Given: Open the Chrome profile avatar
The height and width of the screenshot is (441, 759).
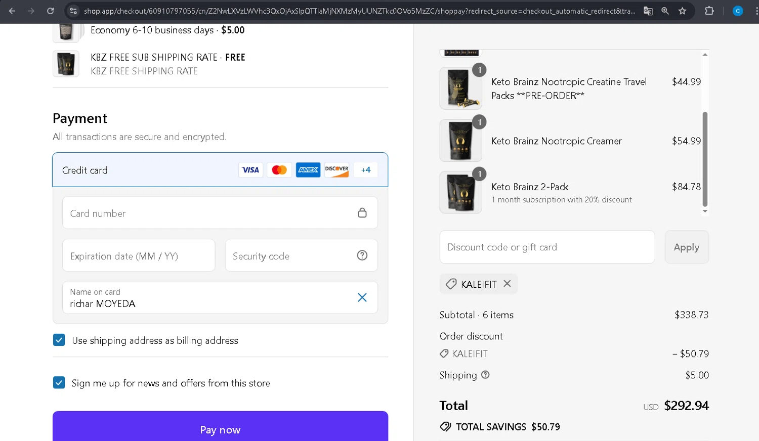Looking at the screenshot, I should coord(738,11).
